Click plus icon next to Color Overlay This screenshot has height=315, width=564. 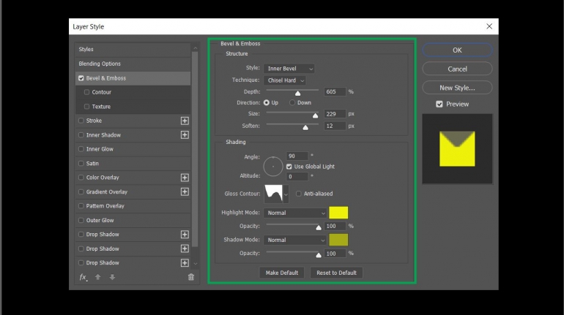click(x=185, y=178)
